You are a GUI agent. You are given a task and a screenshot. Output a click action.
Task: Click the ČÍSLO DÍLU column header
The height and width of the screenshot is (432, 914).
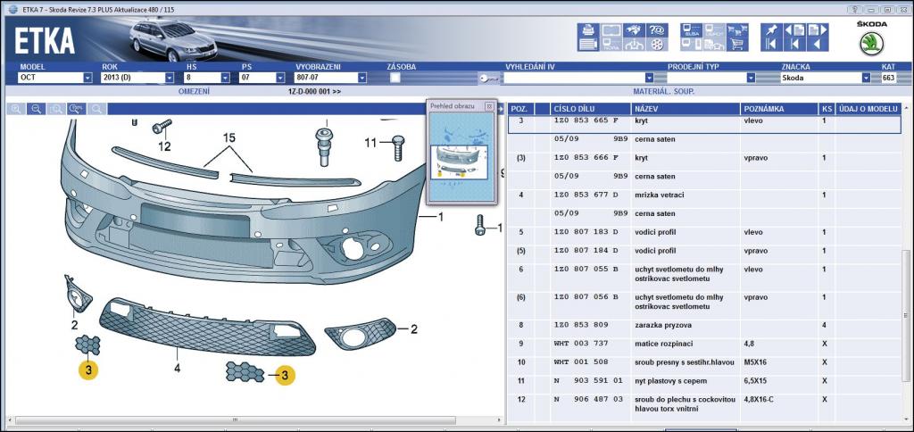click(590, 109)
